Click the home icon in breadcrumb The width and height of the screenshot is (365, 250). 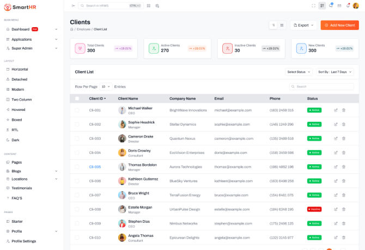click(x=72, y=29)
